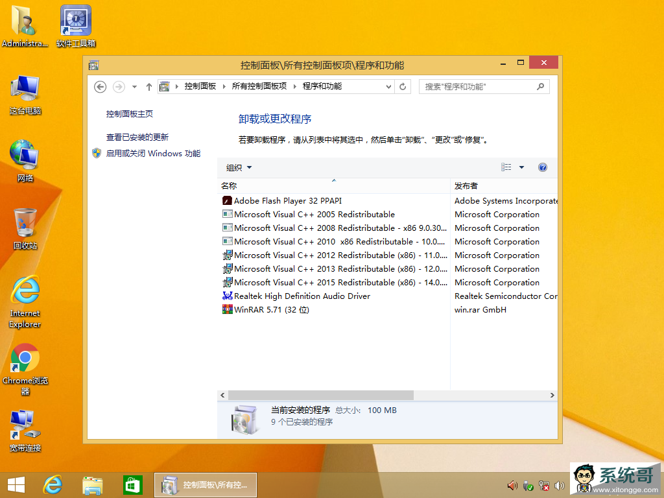This screenshot has width=664, height=498.
Task: Sort by the 发布者 column header
Action: pyautogui.click(x=504, y=186)
